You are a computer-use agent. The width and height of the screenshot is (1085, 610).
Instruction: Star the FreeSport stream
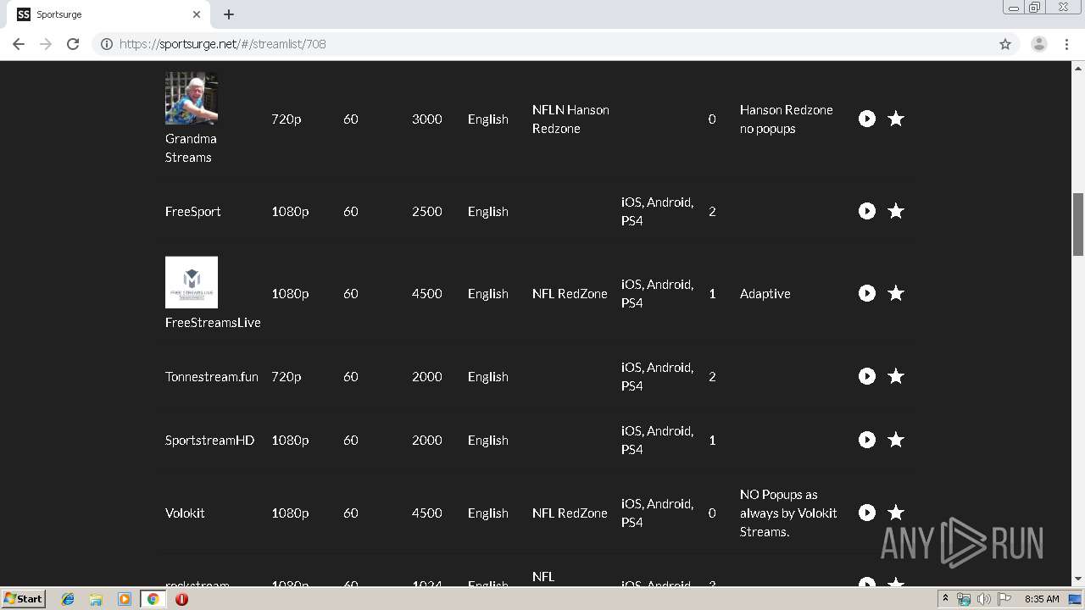(896, 211)
